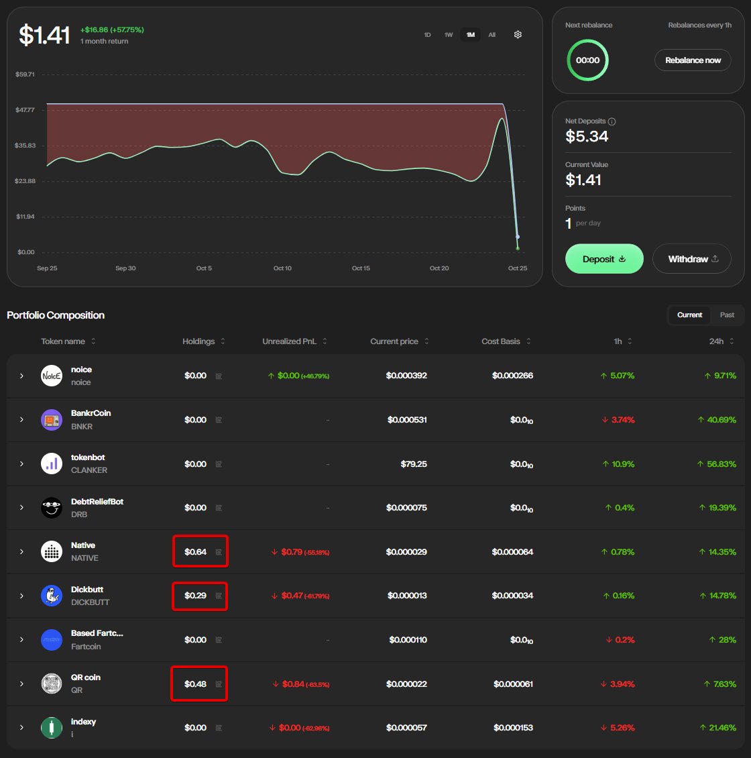Open holdings breakdown icon beside Native's $0.64
The width and height of the screenshot is (751, 758).
pos(219,551)
